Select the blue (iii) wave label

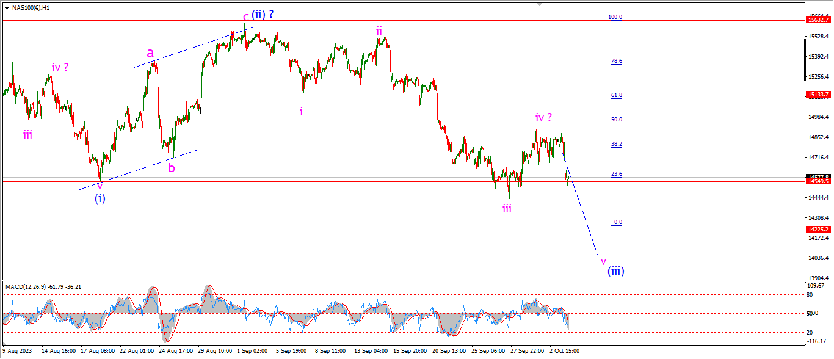click(615, 271)
